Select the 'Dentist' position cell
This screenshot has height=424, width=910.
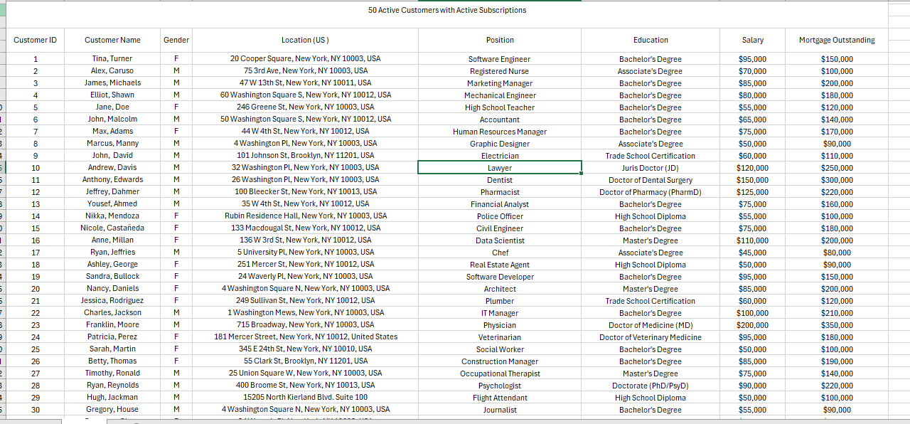(500, 180)
